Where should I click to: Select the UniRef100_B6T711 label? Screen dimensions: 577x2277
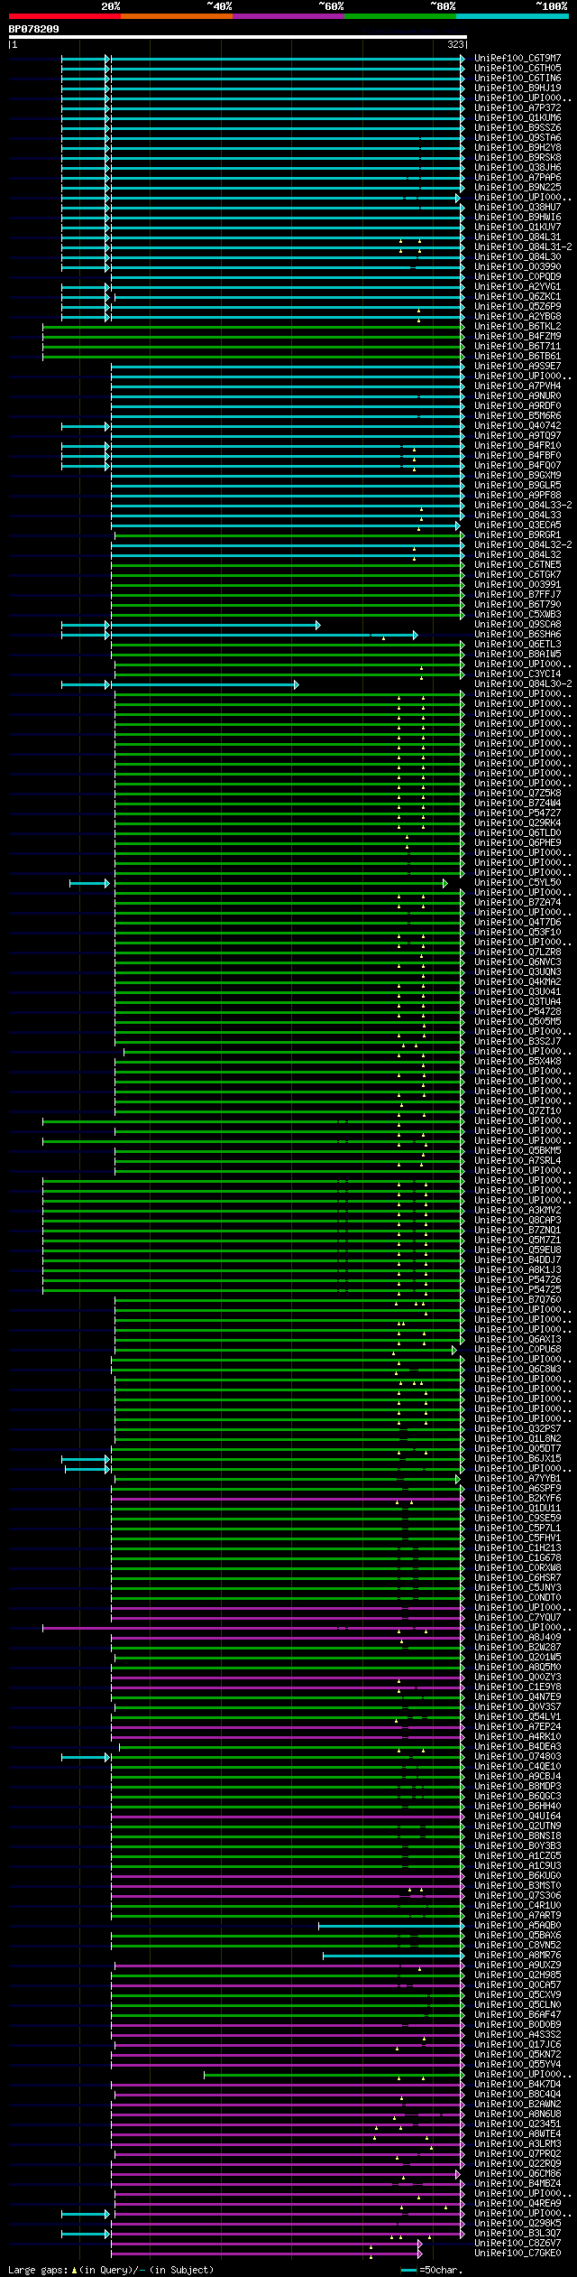coord(517,347)
